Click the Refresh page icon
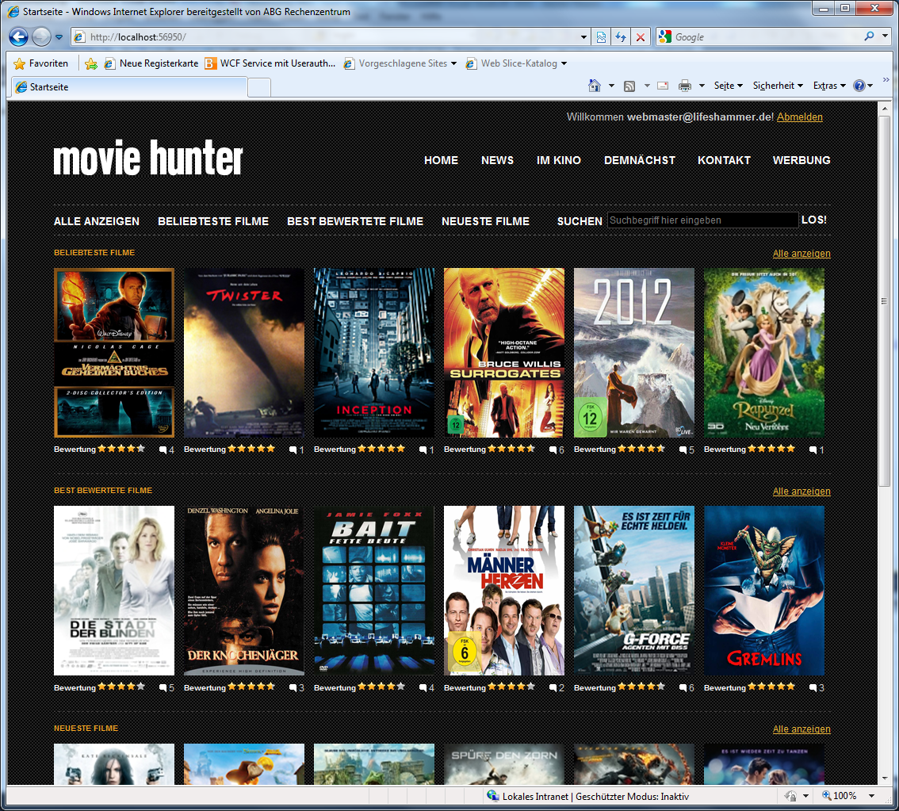 tap(621, 37)
